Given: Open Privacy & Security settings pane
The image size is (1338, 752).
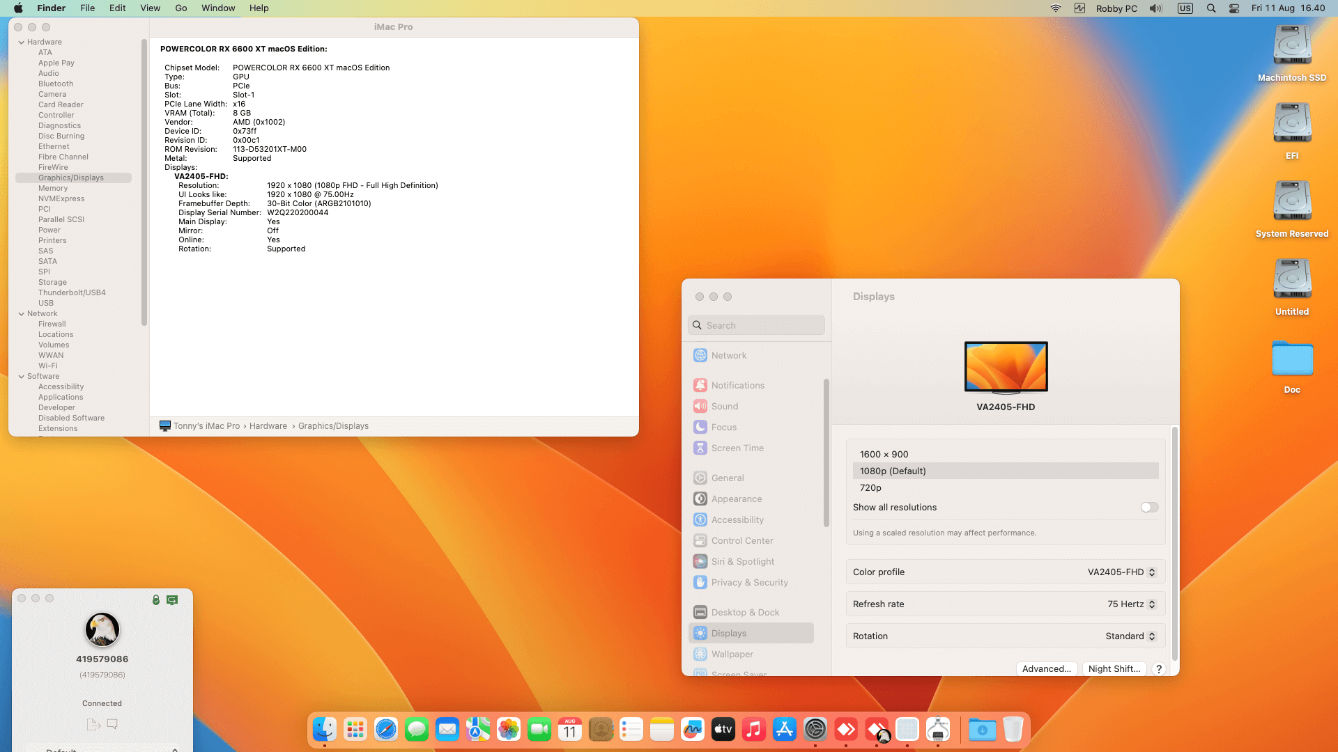Looking at the screenshot, I should click(751, 582).
